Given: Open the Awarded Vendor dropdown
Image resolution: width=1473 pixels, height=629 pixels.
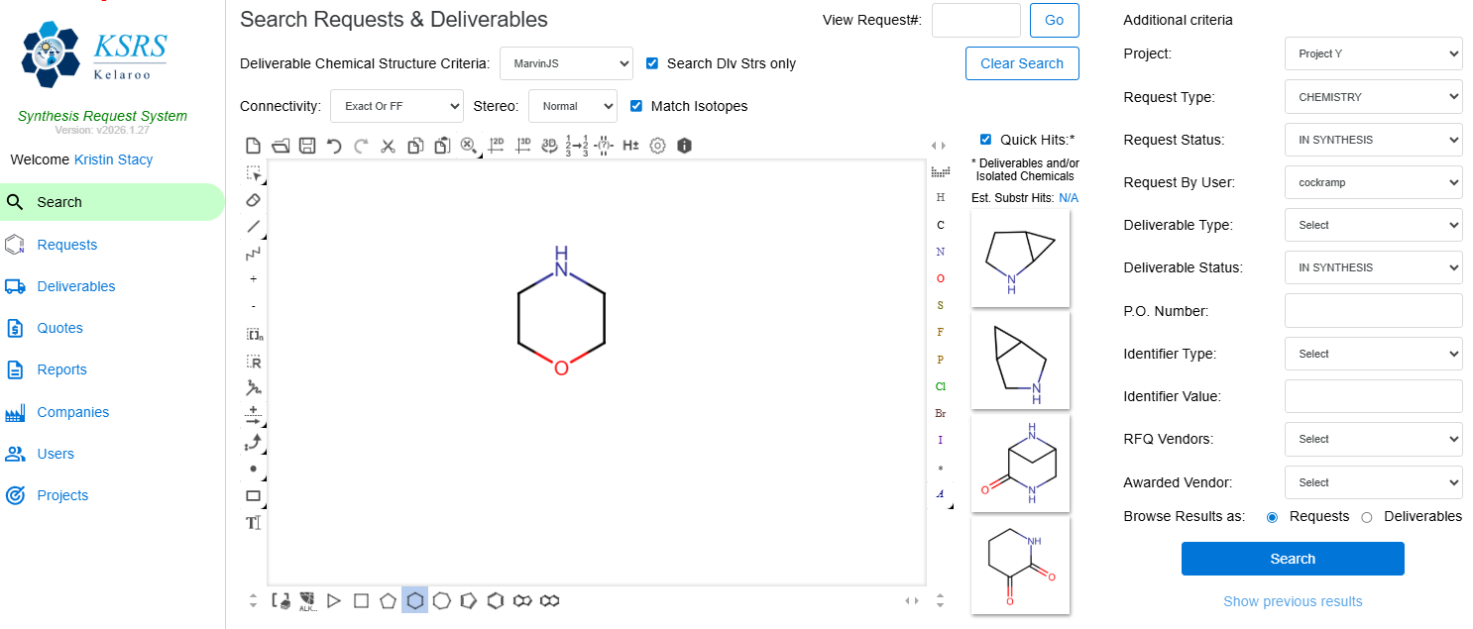Looking at the screenshot, I should pos(1373,482).
